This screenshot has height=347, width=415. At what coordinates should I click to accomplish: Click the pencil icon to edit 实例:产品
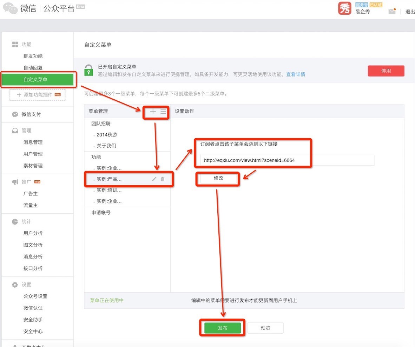click(x=154, y=179)
